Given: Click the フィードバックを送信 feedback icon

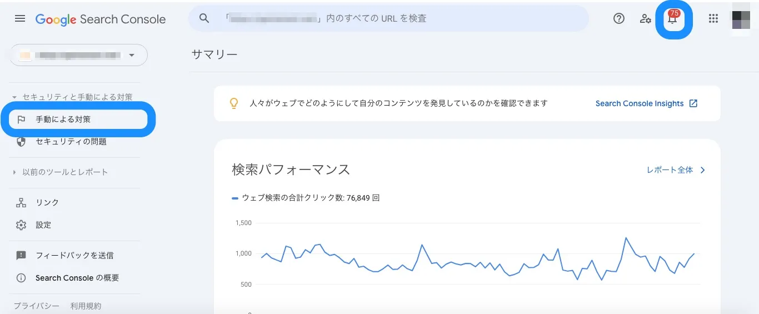Looking at the screenshot, I should [x=21, y=255].
